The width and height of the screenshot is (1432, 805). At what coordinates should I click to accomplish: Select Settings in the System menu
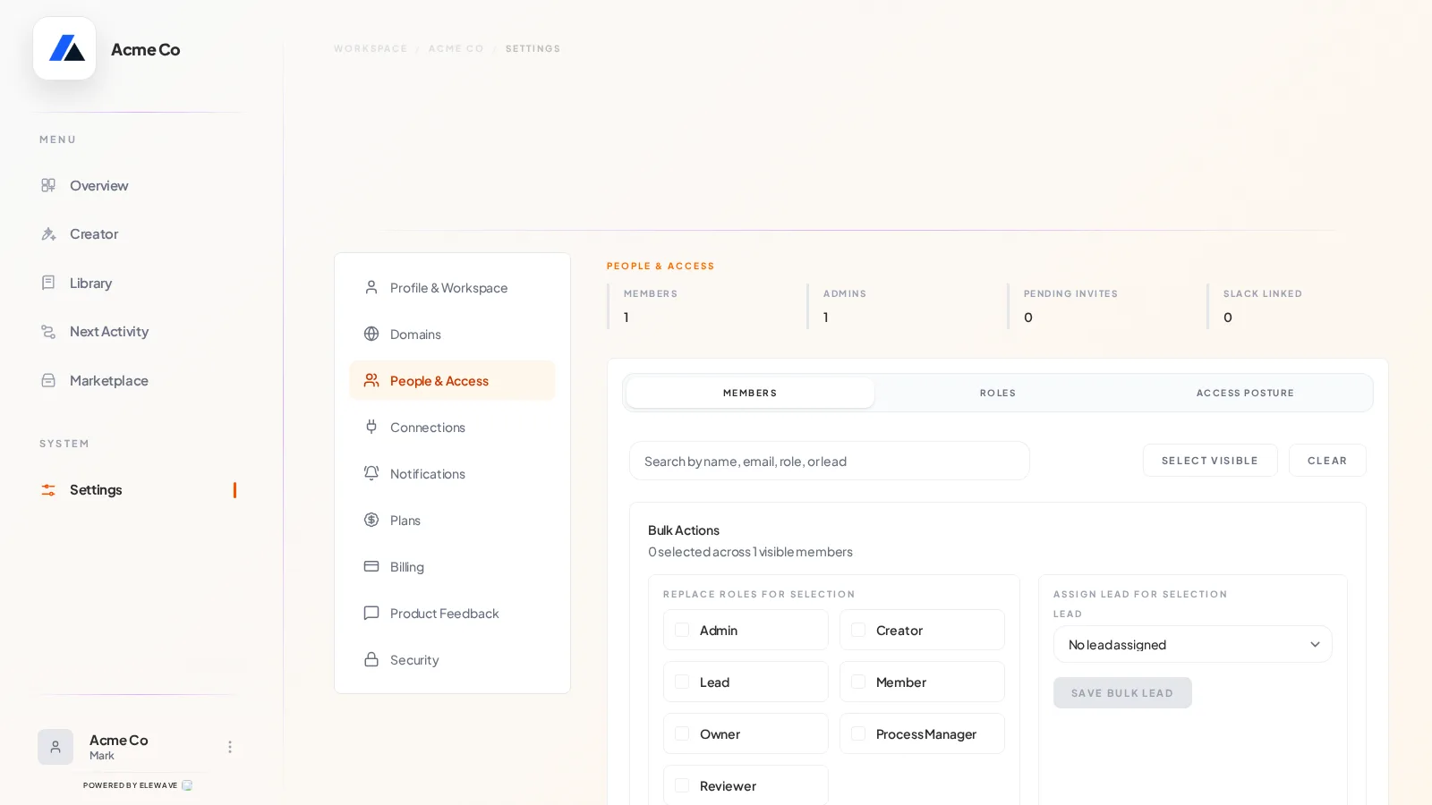pyautogui.click(x=139, y=490)
